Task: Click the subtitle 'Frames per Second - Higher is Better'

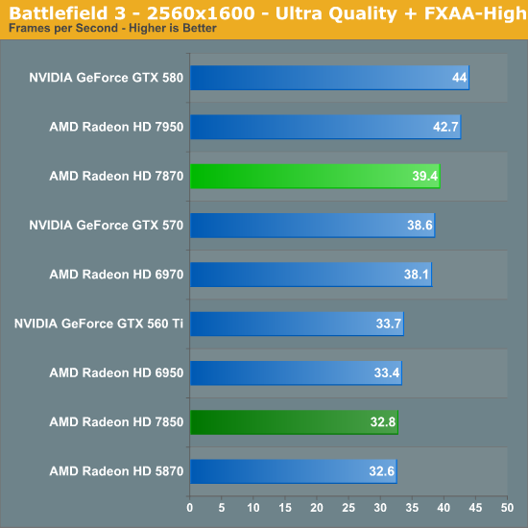Action: pyautogui.click(x=112, y=28)
